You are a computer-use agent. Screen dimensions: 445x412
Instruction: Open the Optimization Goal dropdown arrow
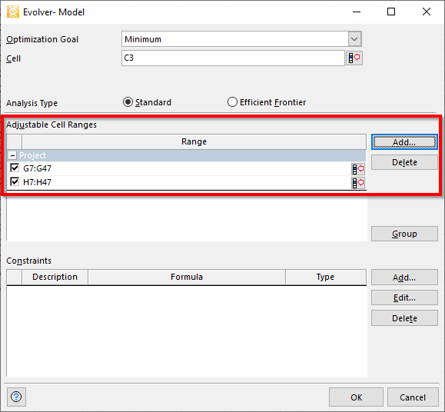coord(354,39)
